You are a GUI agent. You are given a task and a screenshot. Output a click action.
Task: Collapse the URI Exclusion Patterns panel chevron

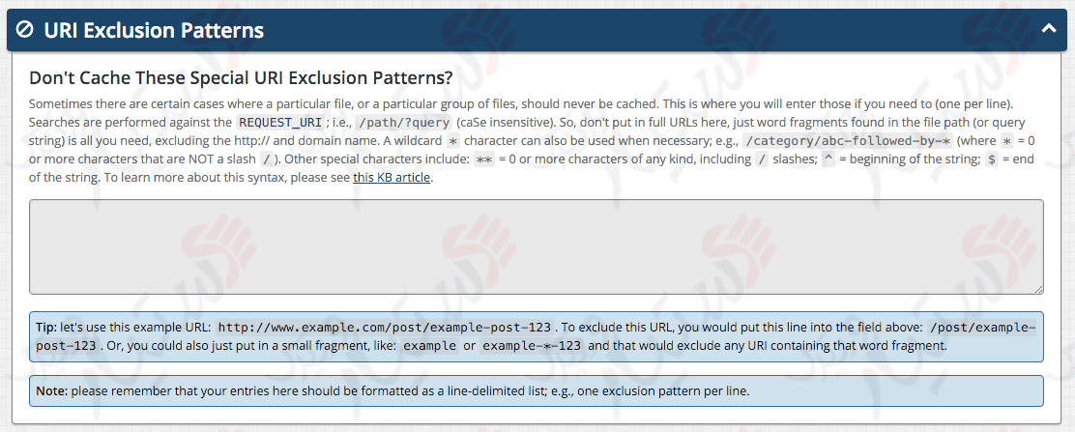(x=1048, y=29)
